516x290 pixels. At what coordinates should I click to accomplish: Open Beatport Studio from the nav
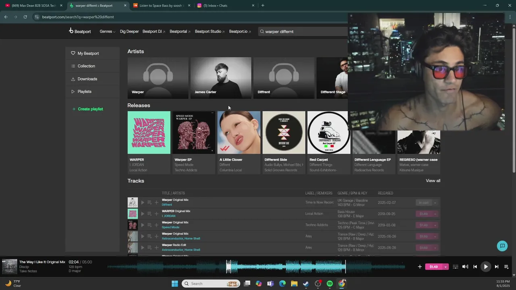(x=210, y=31)
